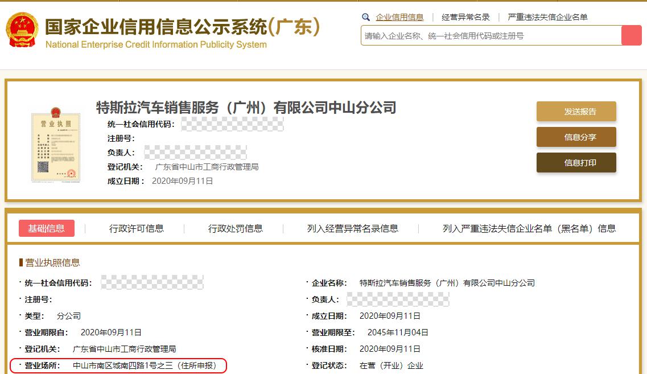Switch to 行政处罚信息 tab
This screenshot has height=374, width=647.
pyautogui.click(x=236, y=228)
